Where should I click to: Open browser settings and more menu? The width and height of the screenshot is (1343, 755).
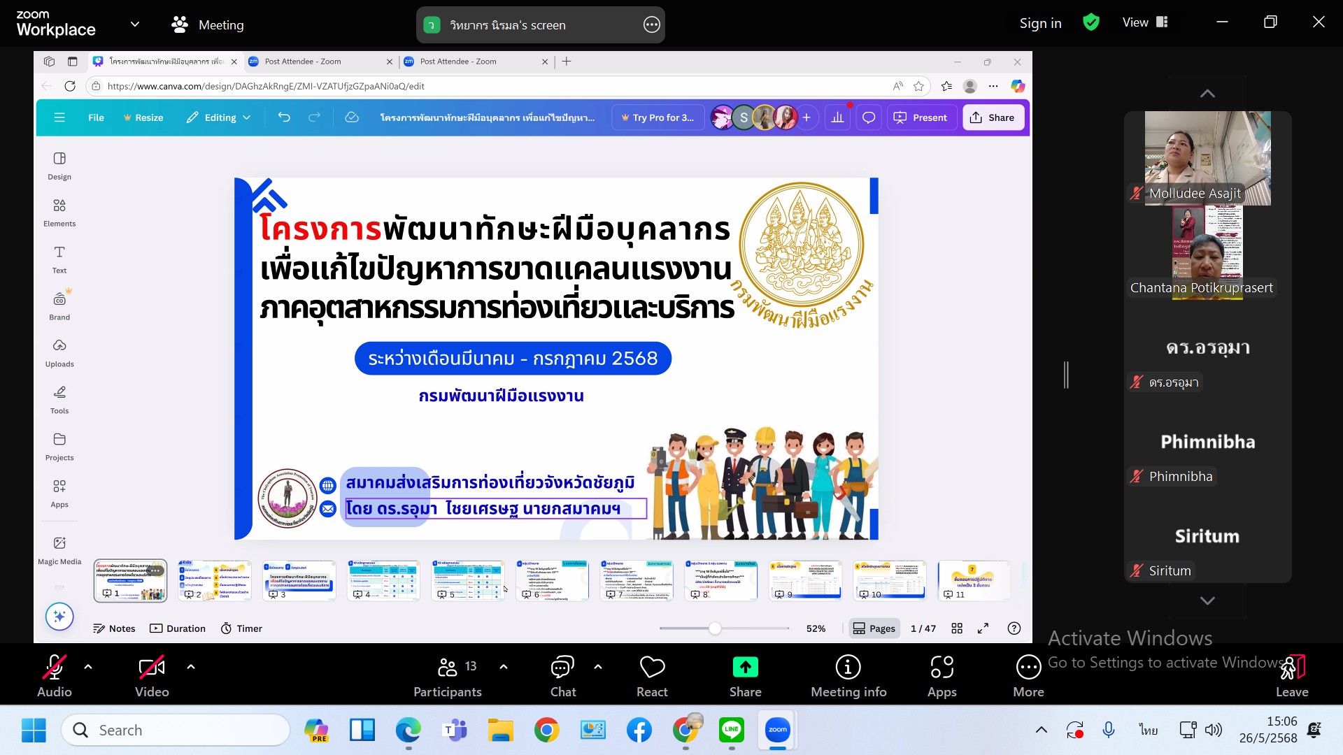(993, 86)
